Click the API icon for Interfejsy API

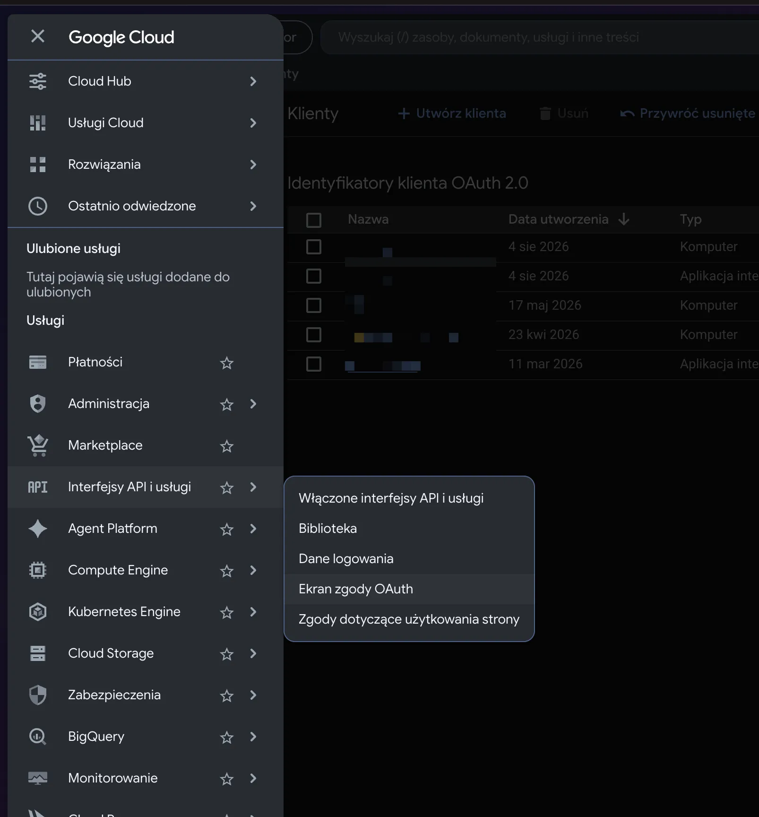pos(38,487)
